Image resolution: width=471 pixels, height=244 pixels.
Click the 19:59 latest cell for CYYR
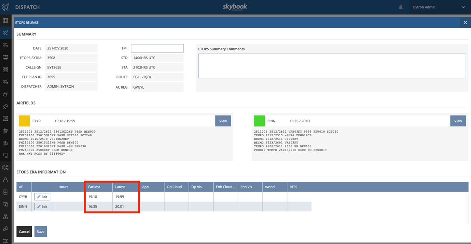point(126,197)
